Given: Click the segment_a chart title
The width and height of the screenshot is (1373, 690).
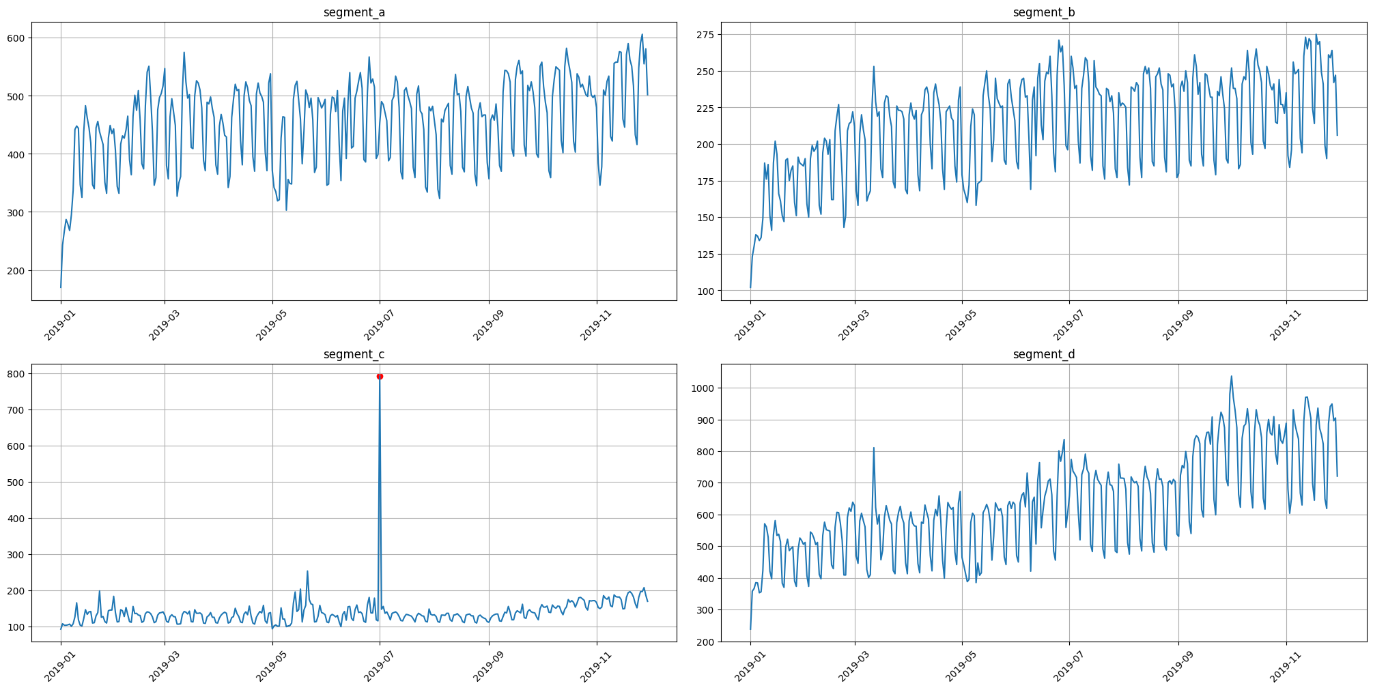Looking at the screenshot, I should [354, 12].
